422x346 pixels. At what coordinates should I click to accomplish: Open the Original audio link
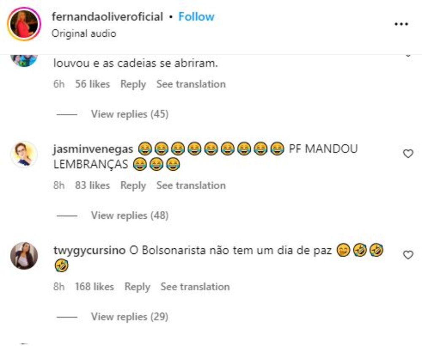click(84, 34)
